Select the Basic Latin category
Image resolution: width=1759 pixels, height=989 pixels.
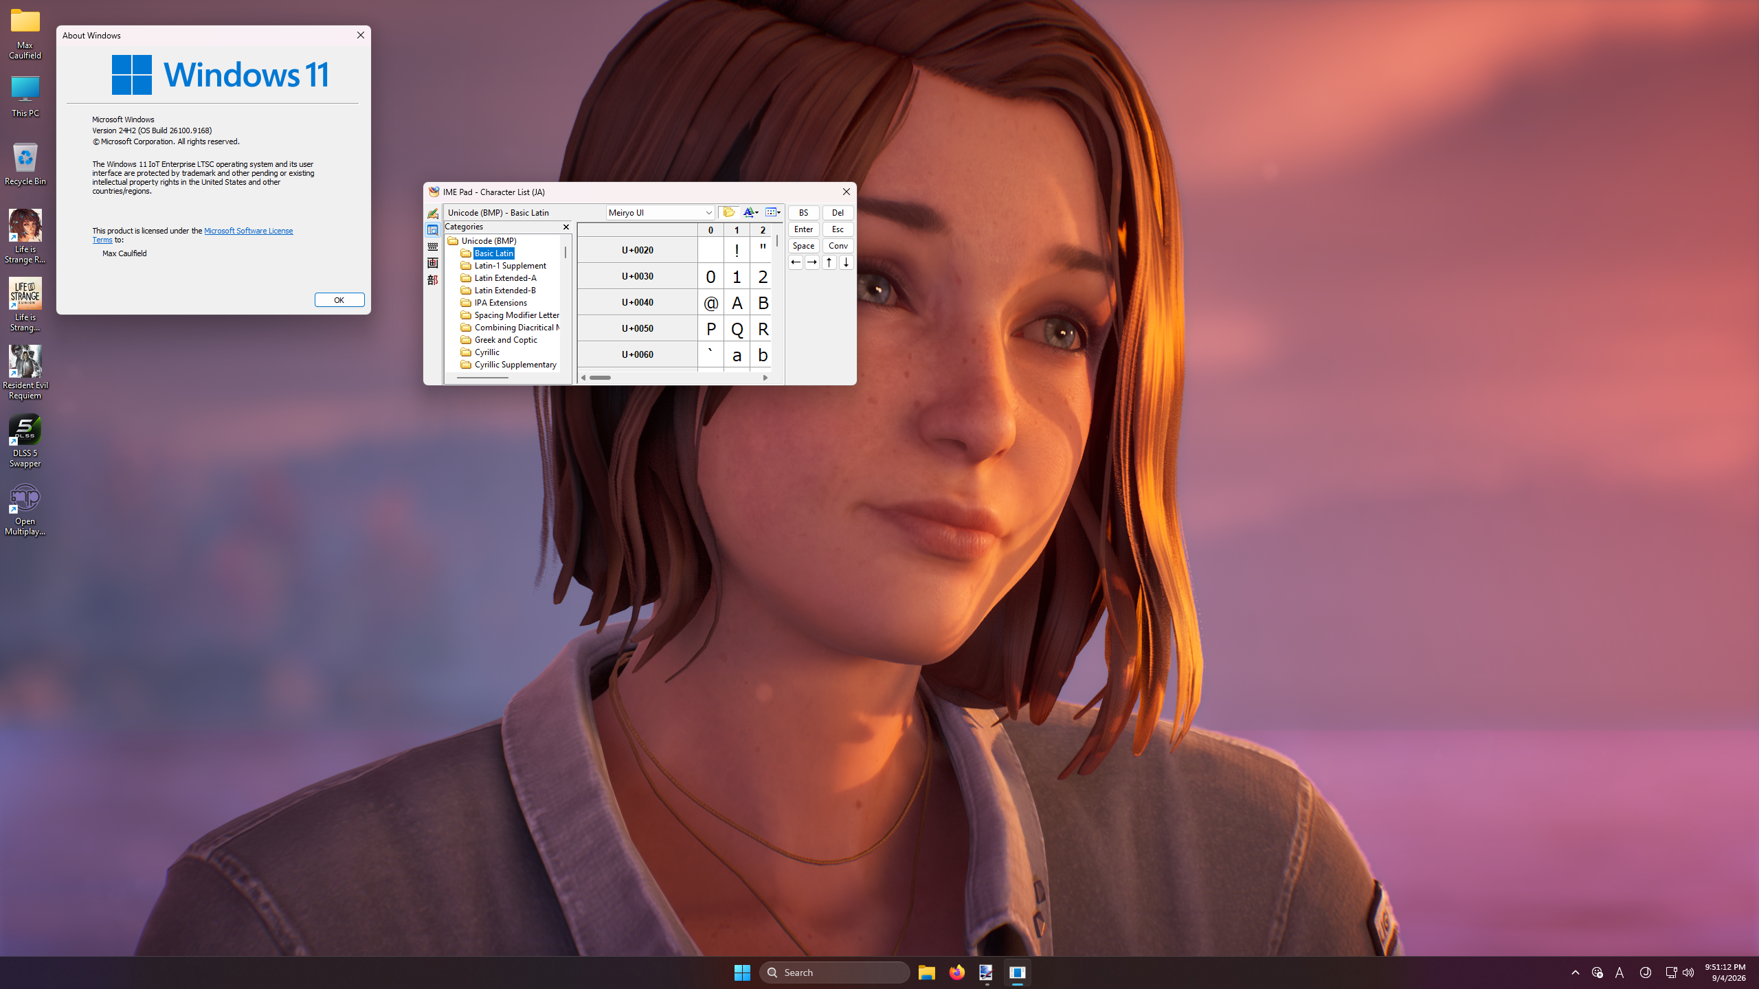pyautogui.click(x=493, y=253)
